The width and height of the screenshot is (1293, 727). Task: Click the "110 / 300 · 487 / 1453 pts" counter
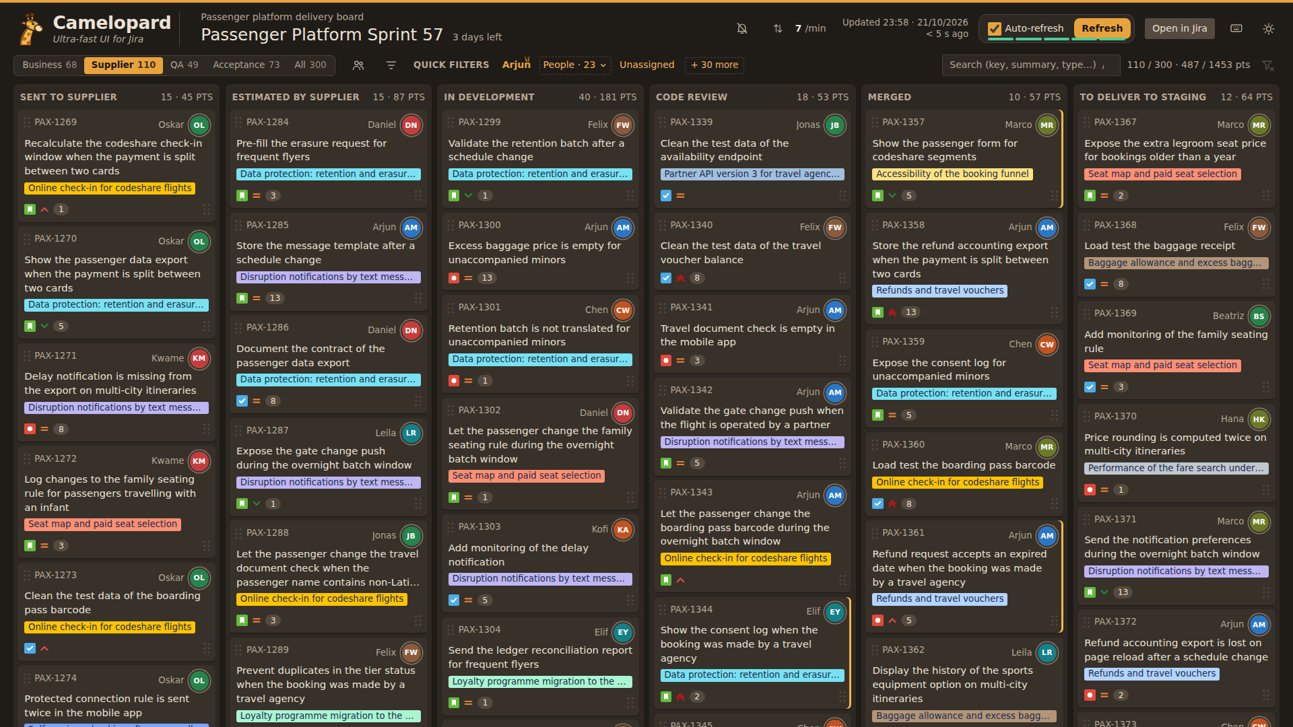1188,65
